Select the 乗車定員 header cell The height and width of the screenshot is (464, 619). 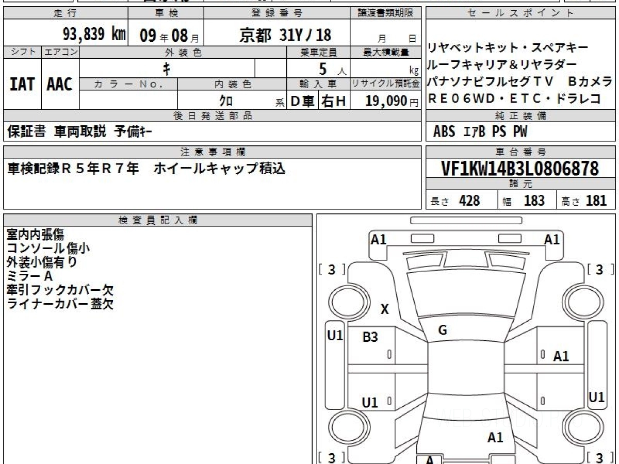(318, 52)
